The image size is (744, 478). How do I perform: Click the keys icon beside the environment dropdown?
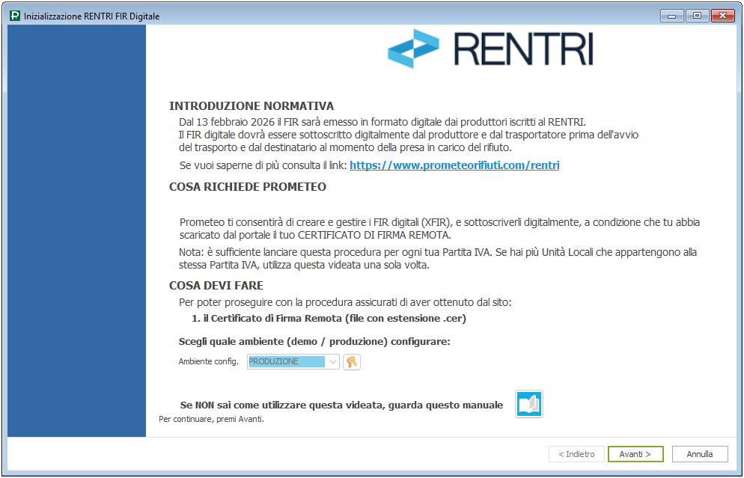(351, 362)
